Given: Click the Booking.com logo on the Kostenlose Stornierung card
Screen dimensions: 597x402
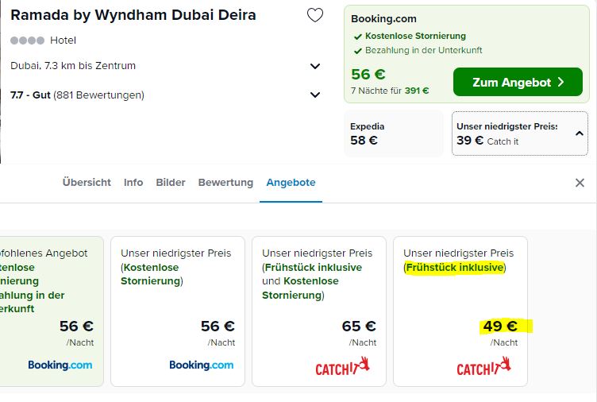Looking at the screenshot, I should 202,365.
